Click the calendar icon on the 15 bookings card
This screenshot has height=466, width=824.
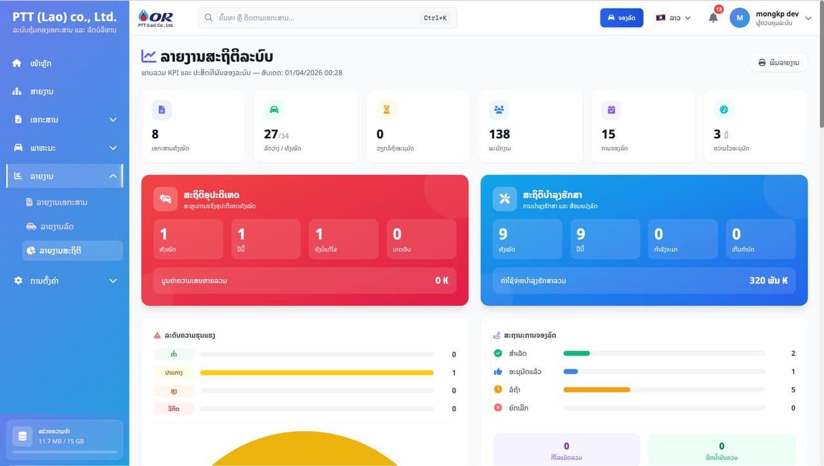click(612, 110)
